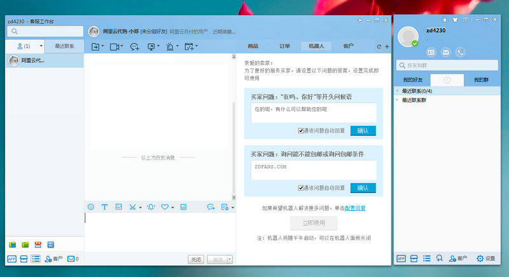The width and height of the screenshot is (509, 277).
Task: Switch to 我的好友 tab
Action: click(x=412, y=79)
